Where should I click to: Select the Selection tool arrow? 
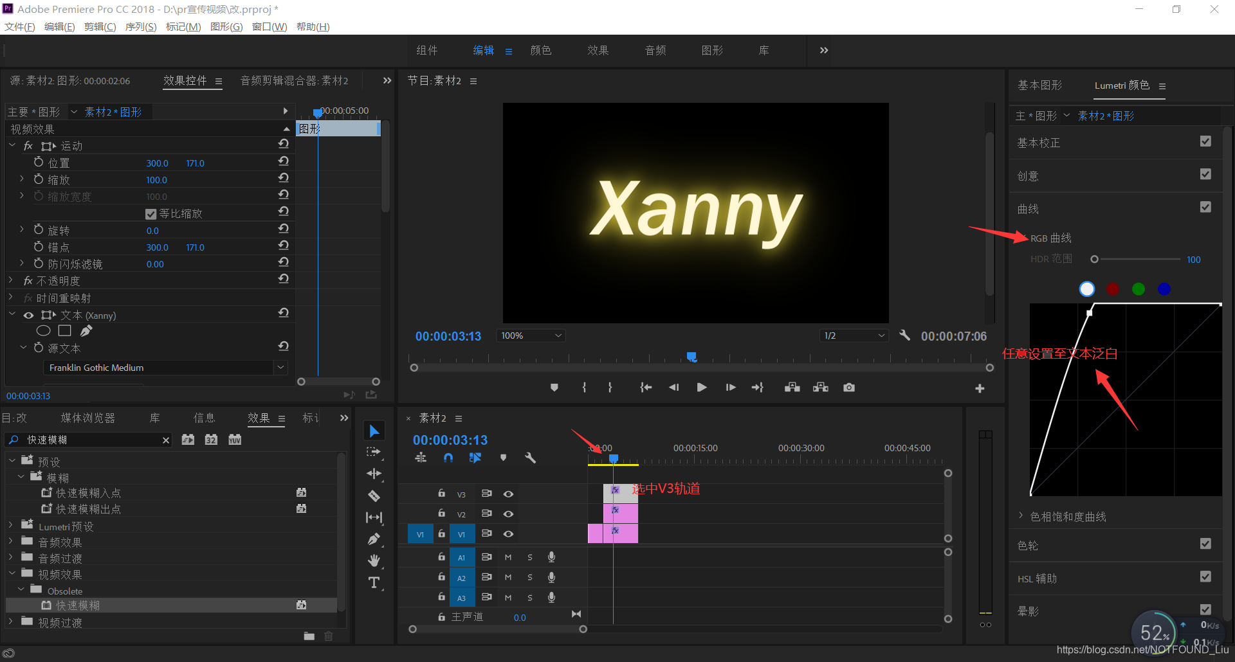pos(374,431)
